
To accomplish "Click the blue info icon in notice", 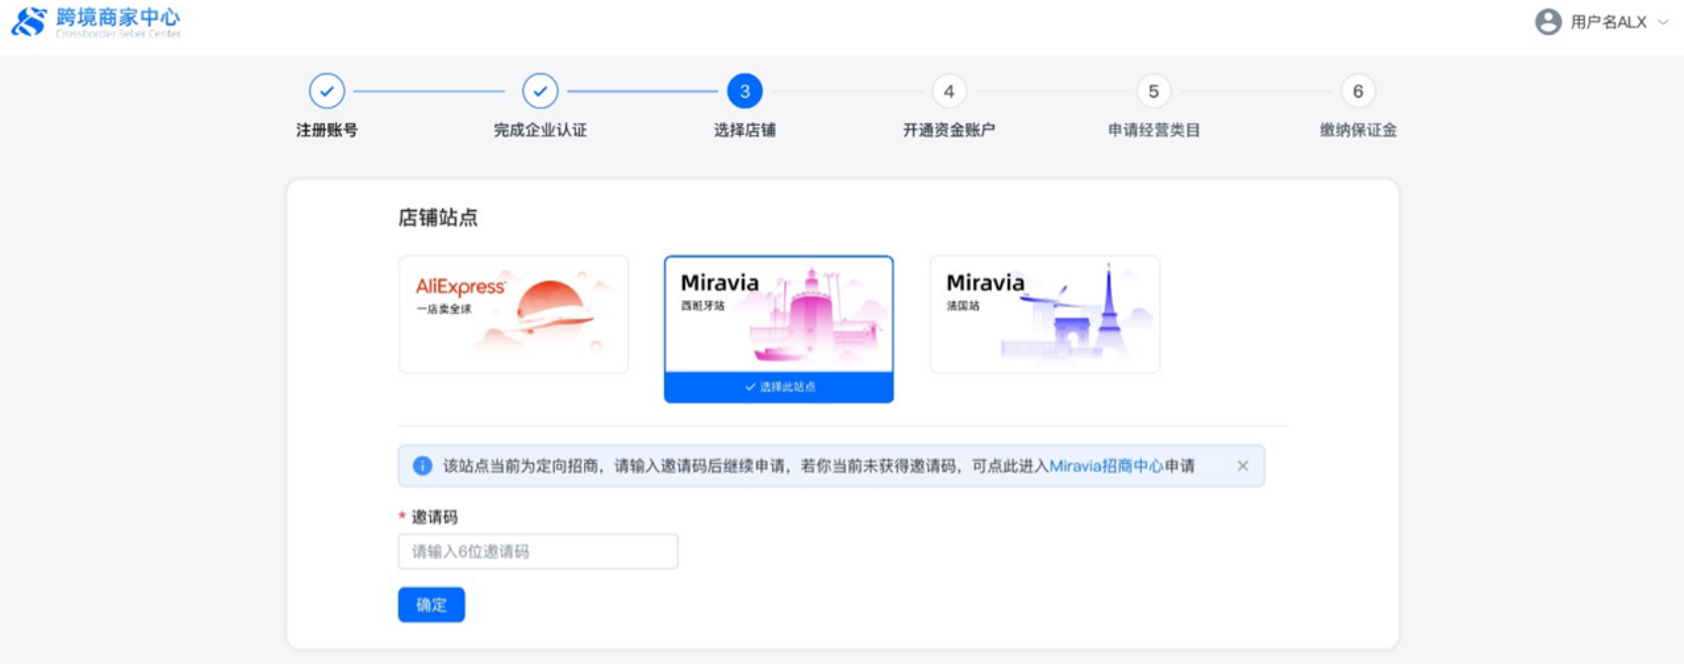I will pyautogui.click(x=422, y=466).
